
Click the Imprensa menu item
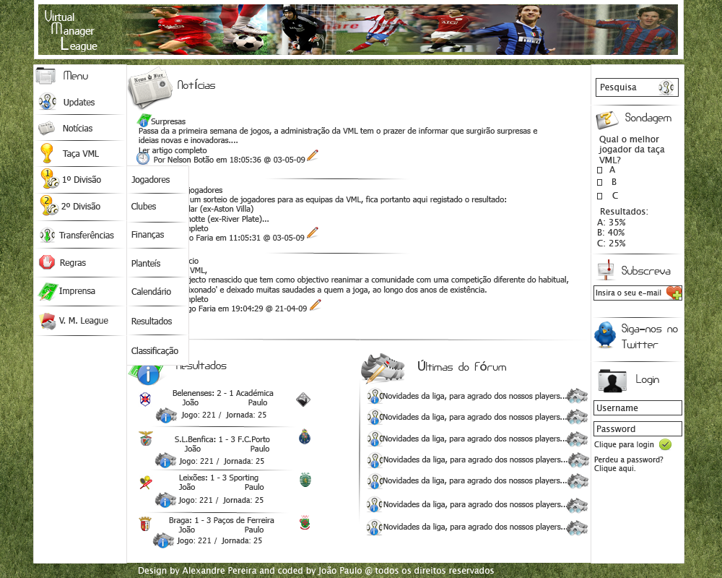coord(77,291)
